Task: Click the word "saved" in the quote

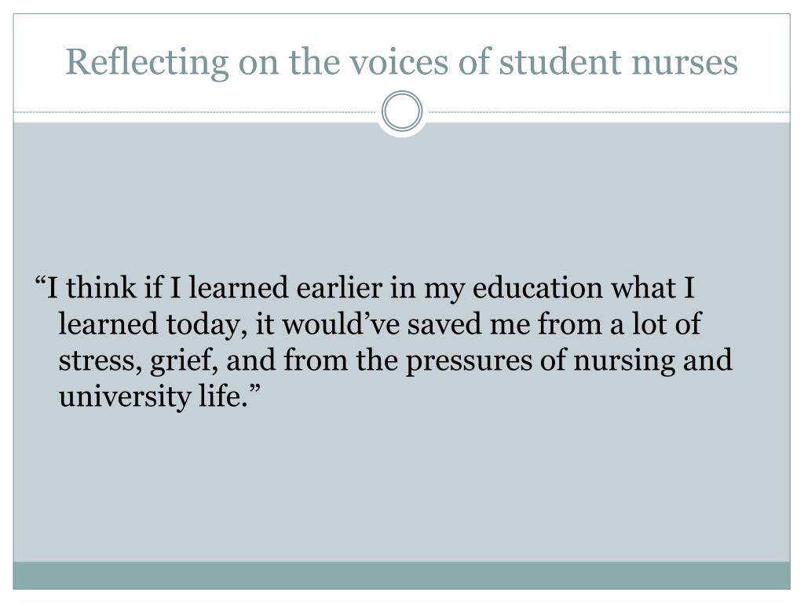Action: pos(444,324)
